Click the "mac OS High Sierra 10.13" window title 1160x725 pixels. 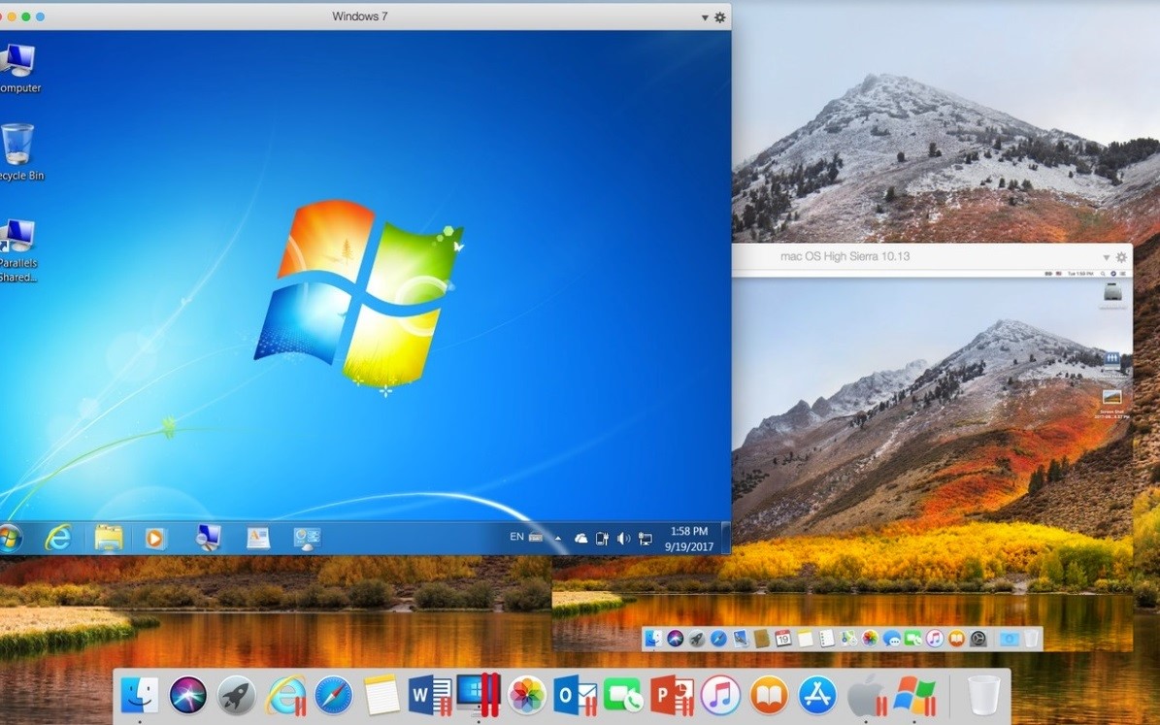845,256
